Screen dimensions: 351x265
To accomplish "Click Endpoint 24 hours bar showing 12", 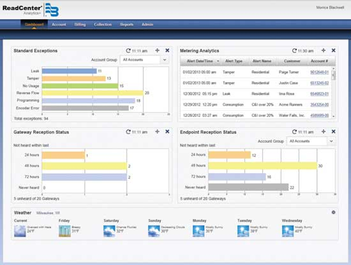I will [x=229, y=155].
